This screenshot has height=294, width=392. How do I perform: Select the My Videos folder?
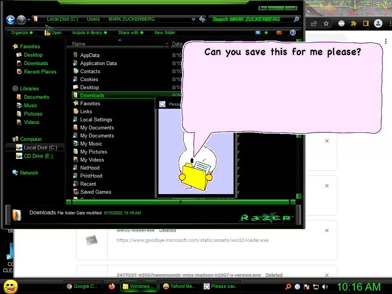click(x=92, y=160)
